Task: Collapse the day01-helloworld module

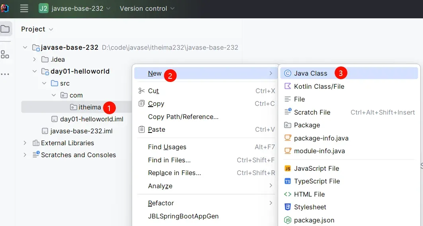Action: point(35,71)
